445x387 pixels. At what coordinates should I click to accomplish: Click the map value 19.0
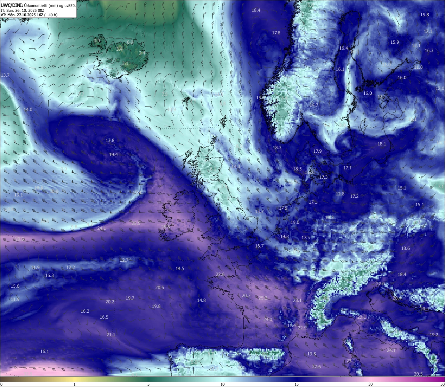click(x=295, y=222)
